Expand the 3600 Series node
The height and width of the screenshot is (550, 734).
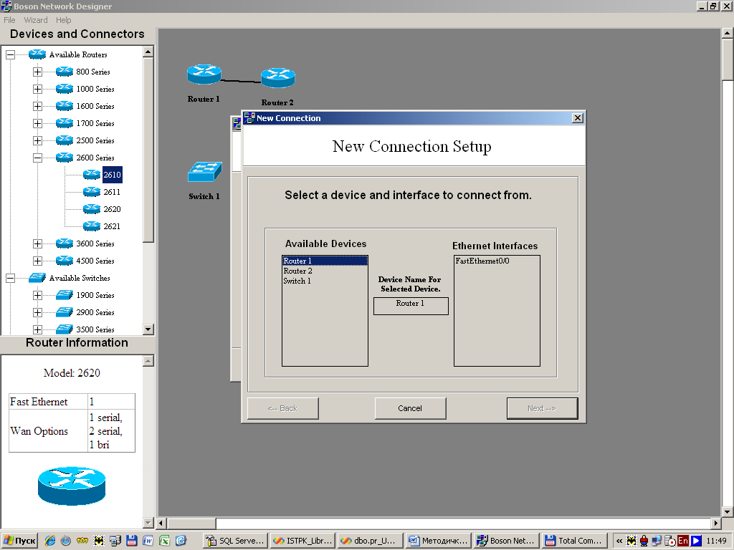[37, 243]
